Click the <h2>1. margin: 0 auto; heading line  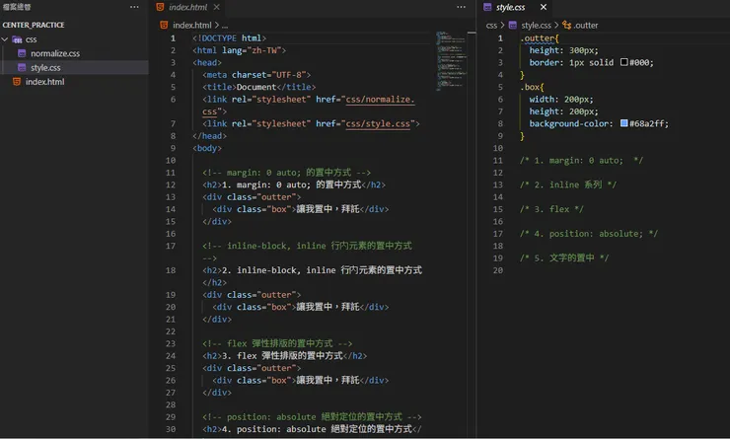(294, 184)
